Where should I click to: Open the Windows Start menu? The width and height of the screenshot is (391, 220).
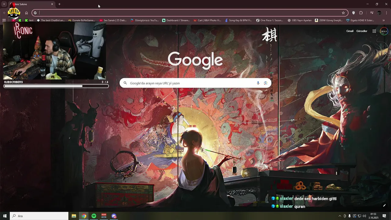tap(5, 216)
